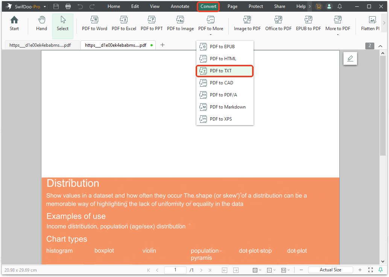389x277 pixels.
Task: Switch to the Annotate tab
Action: click(180, 6)
